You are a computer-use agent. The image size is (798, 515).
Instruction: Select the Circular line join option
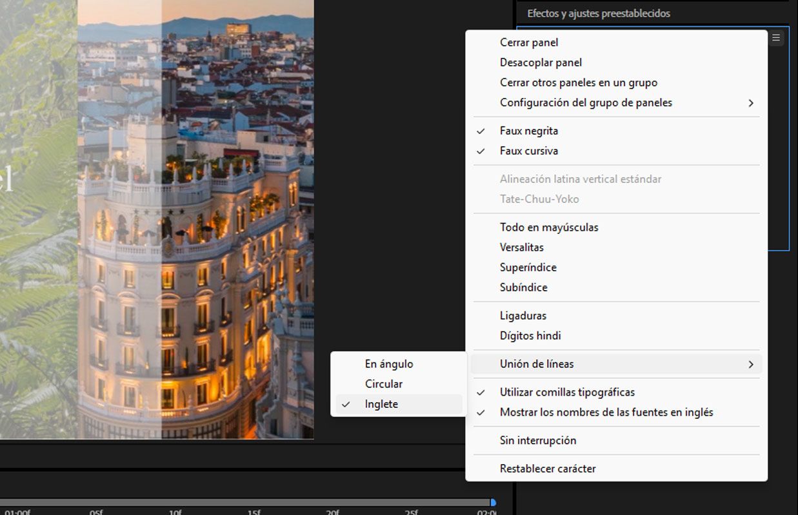tap(383, 384)
